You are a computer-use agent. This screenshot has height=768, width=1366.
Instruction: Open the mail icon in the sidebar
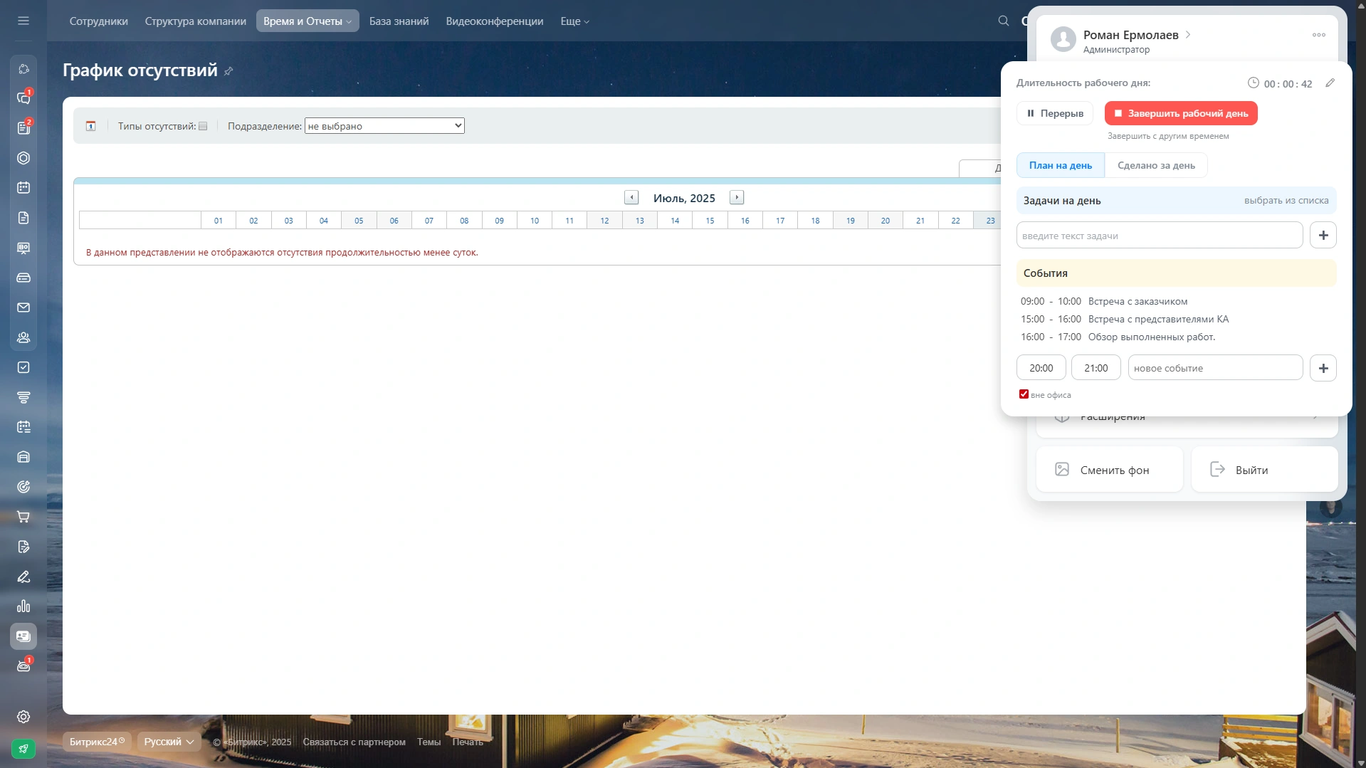pyautogui.click(x=23, y=307)
